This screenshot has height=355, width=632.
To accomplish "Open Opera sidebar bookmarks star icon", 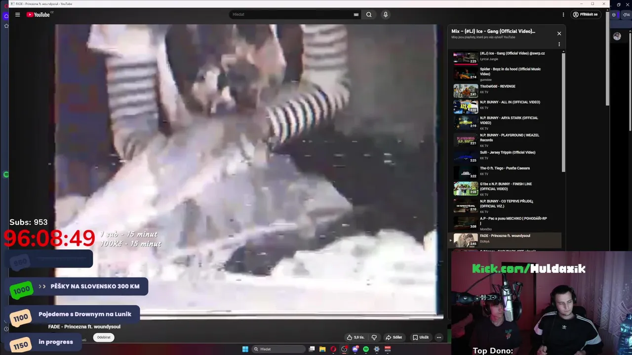I will (x=6, y=26).
